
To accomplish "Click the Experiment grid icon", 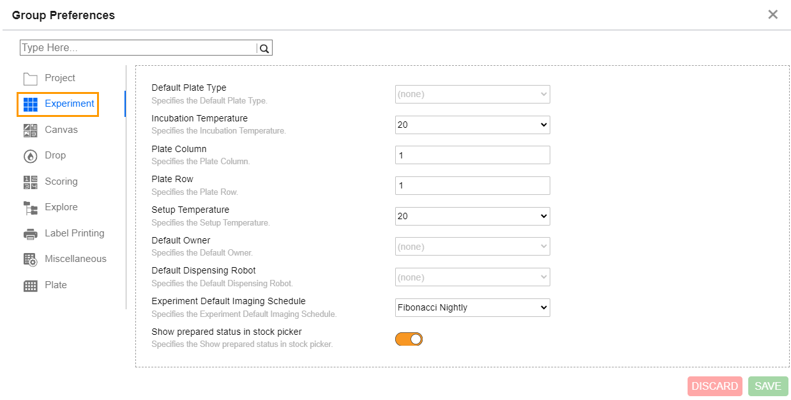I will pyautogui.click(x=31, y=104).
